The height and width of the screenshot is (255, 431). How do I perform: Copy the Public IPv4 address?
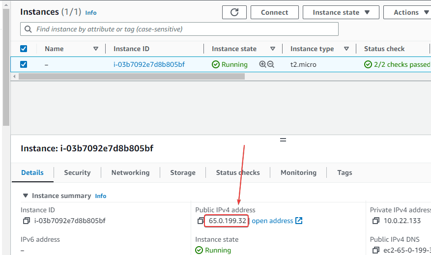coord(201,221)
